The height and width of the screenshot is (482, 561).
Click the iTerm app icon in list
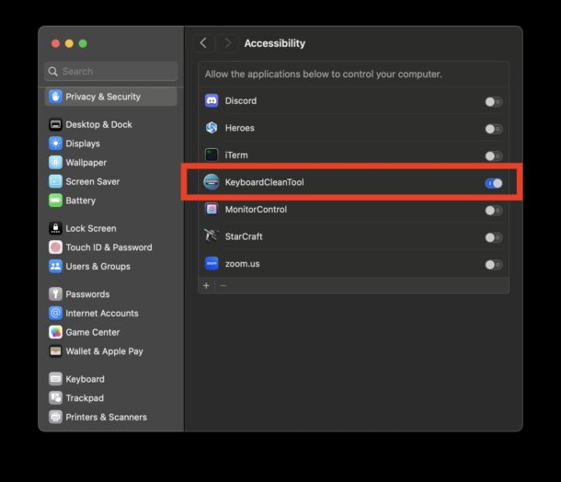coord(212,155)
